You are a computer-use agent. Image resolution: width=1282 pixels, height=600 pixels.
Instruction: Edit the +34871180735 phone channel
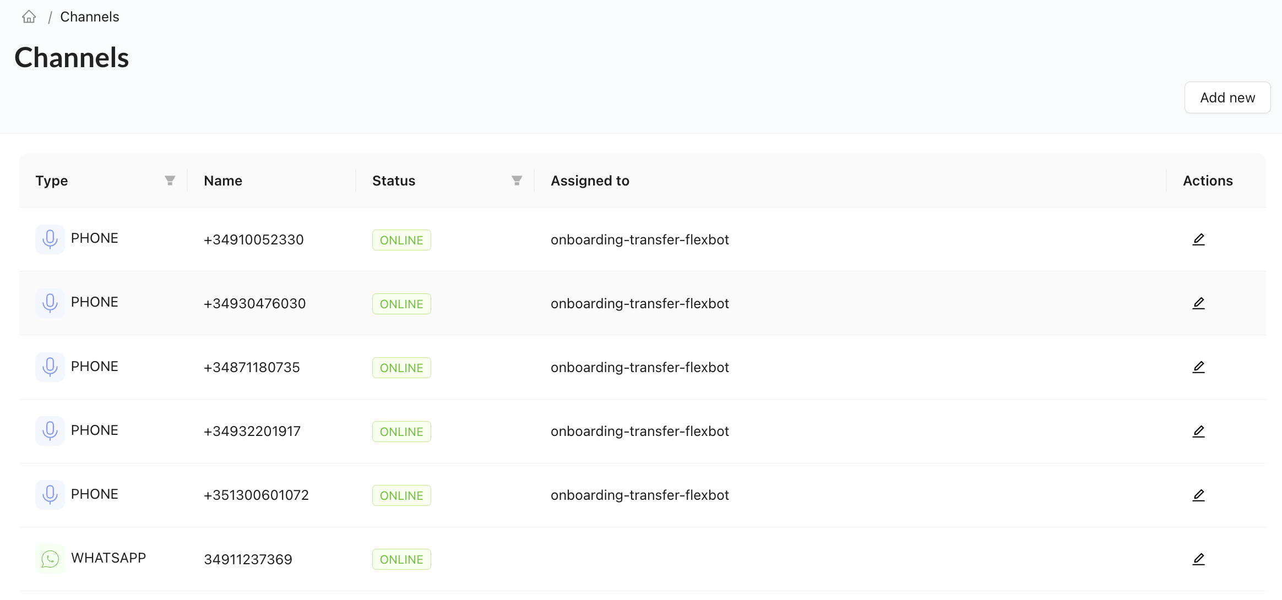point(1198,367)
